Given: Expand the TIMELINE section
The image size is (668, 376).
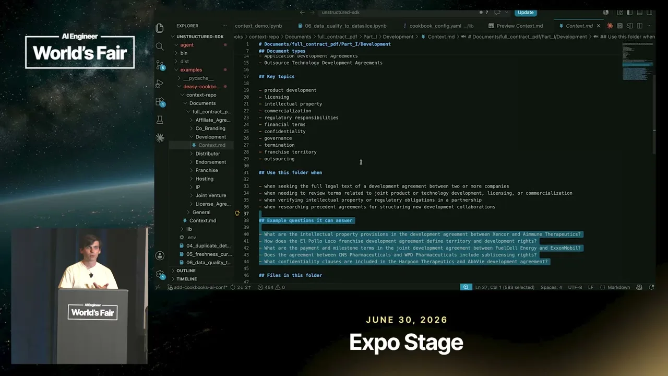Looking at the screenshot, I should point(186,279).
